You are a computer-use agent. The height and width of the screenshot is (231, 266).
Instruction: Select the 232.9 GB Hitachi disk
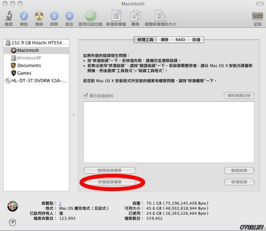36,43
